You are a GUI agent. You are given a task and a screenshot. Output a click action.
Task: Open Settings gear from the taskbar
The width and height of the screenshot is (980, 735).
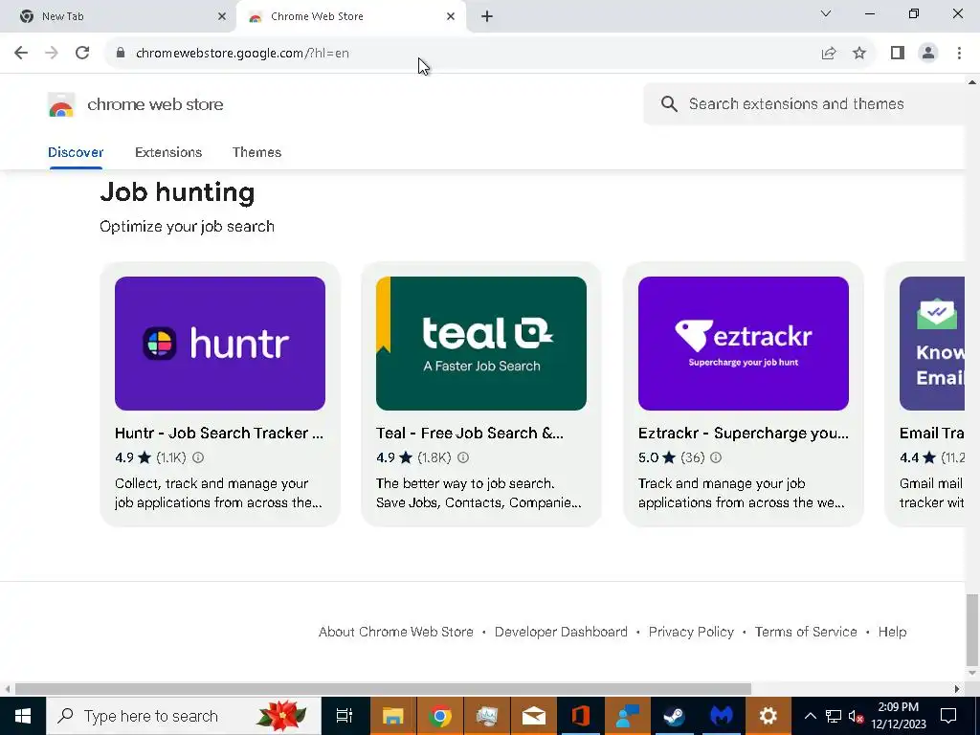click(768, 716)
